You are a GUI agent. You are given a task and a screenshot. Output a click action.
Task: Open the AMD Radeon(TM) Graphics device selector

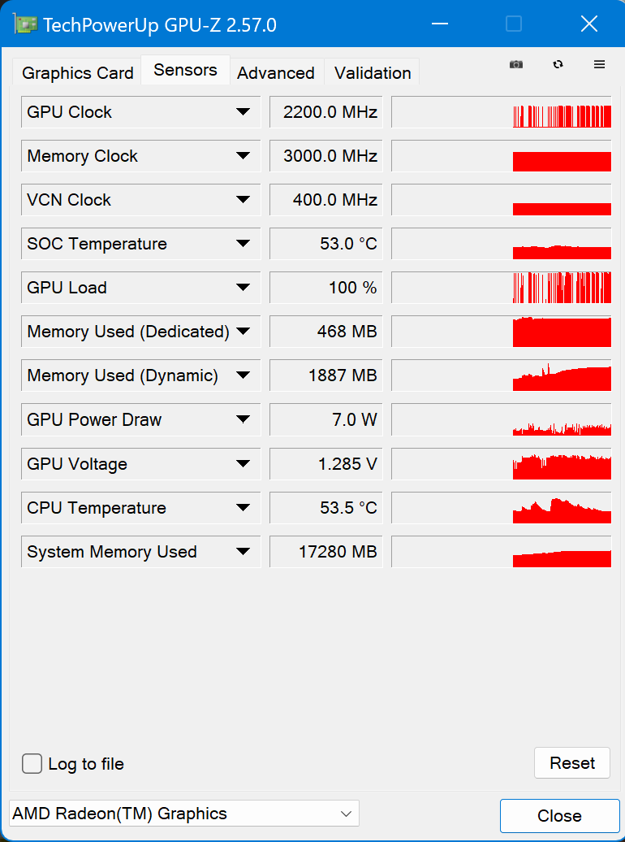click(x=184, y=814)
